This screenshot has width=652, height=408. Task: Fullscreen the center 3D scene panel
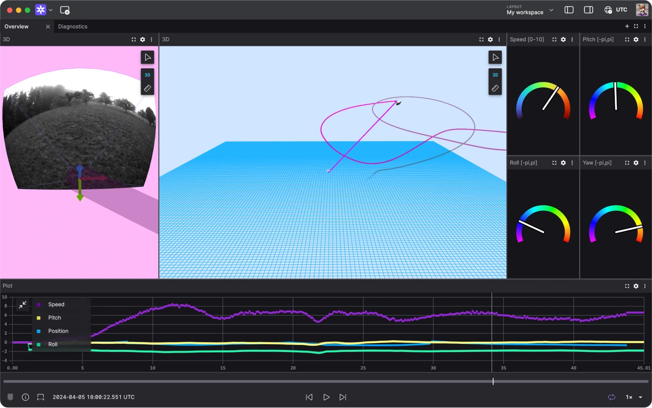pos(481,39)
